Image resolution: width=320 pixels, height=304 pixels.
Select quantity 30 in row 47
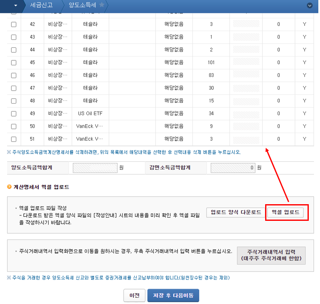pyautogui.click(x=211, y=88)
